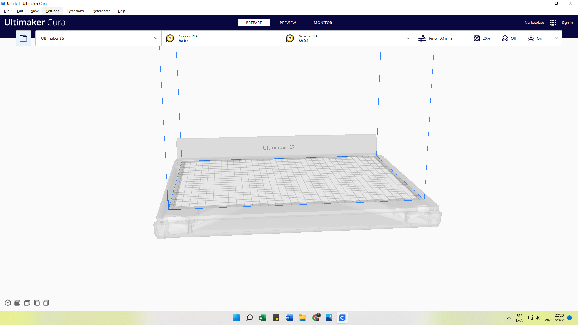The height and width of the screenshot is (325, 578).
Task: Select the right side view cube icon
Action: (x=46, y=303)
